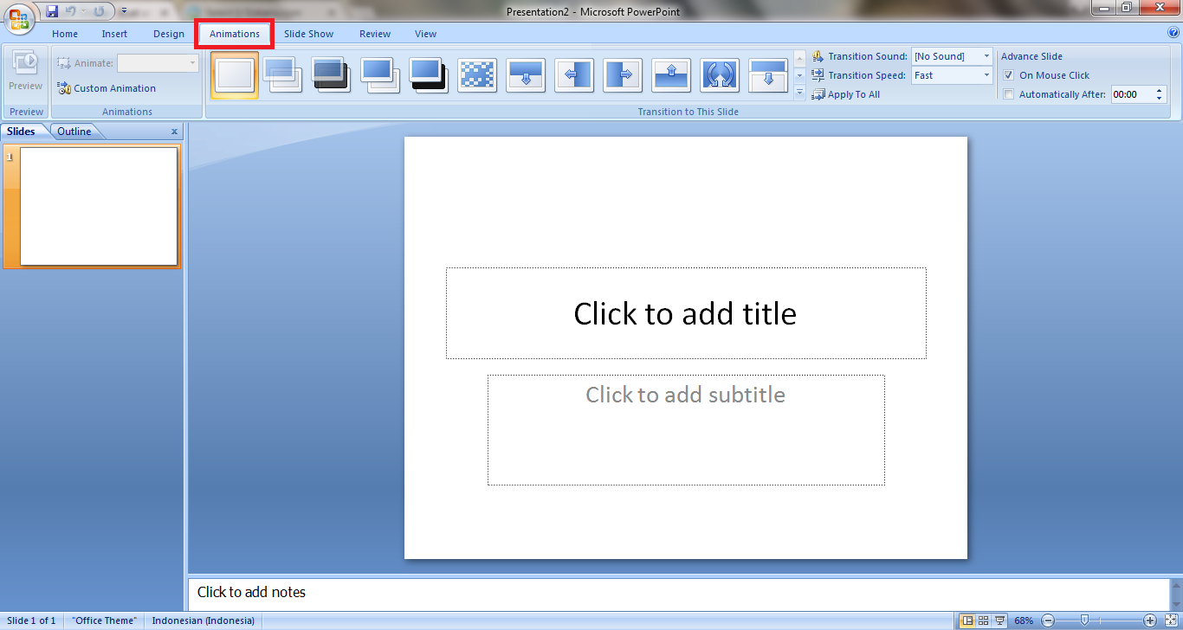The image size is (1183, 630).
Task: Apply the Cut transition
Action: point(380,75)
